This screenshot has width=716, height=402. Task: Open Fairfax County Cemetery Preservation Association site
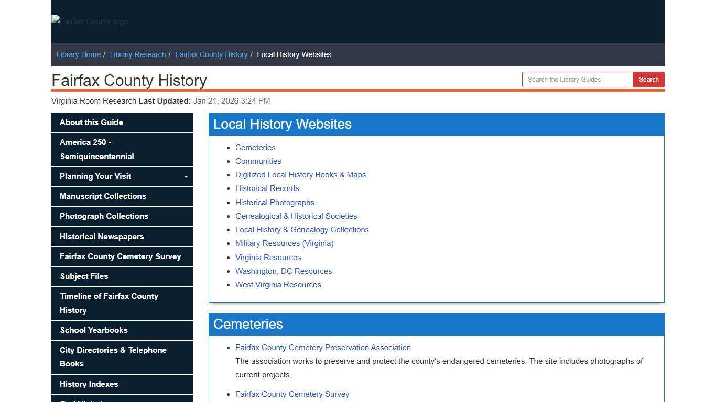(x=323, y=348)
